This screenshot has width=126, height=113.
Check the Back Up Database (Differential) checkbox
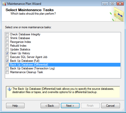(x=7, y=65)
